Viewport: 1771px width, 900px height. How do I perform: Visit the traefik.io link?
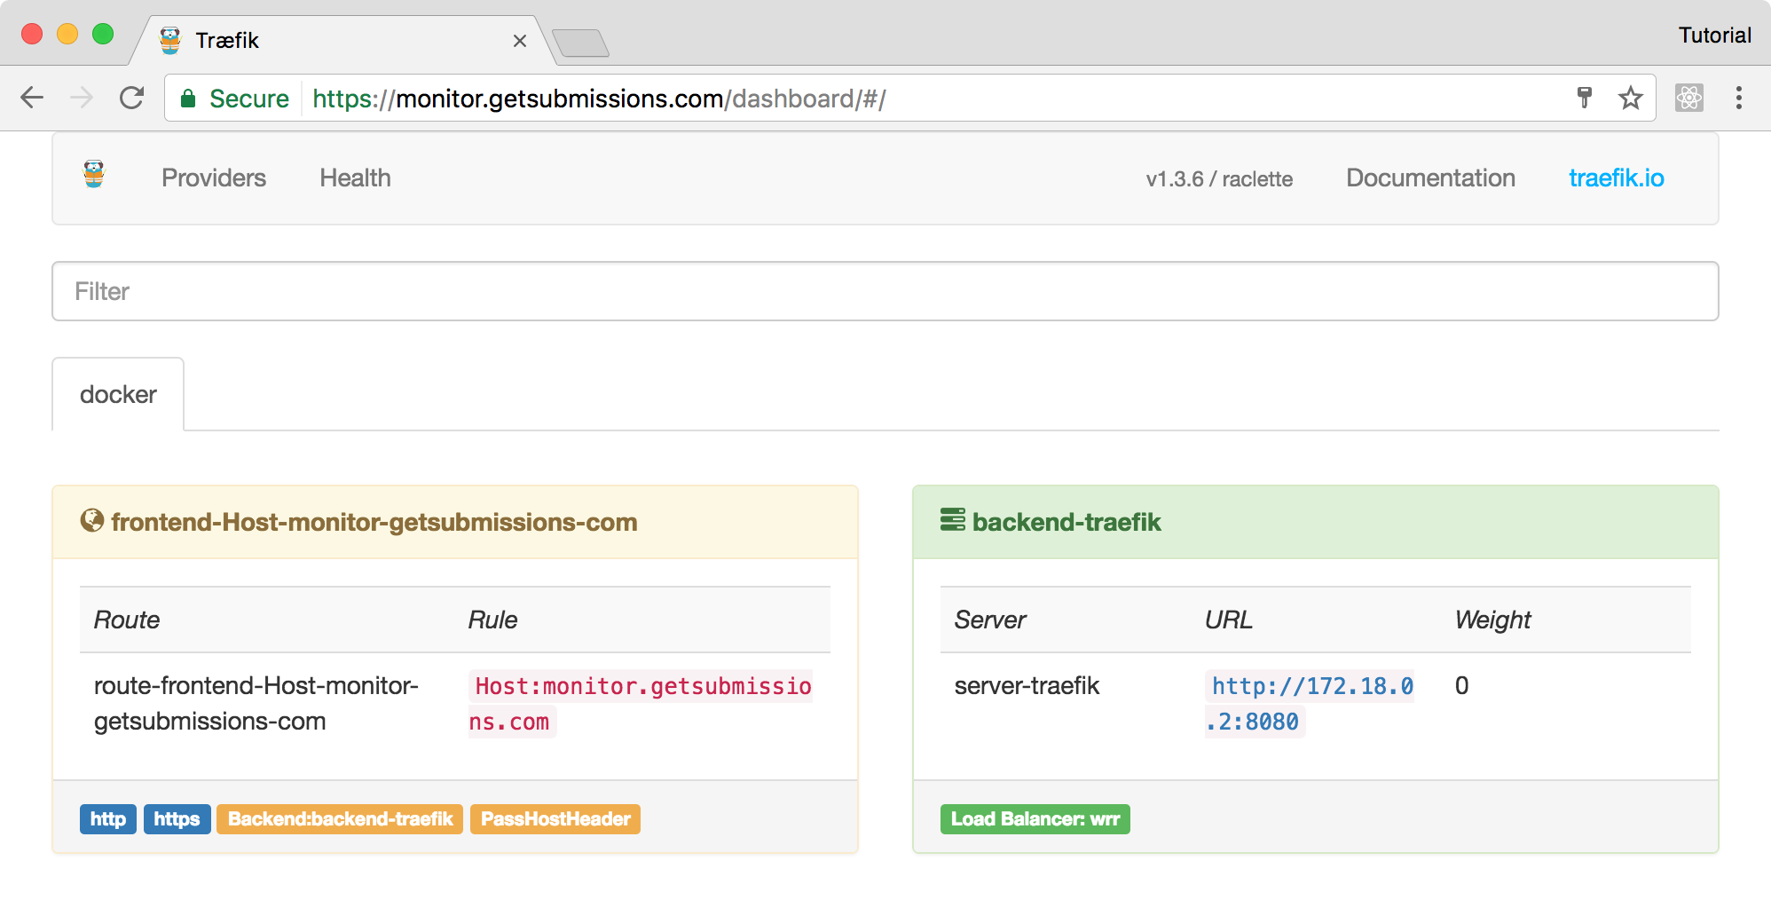click(1617, 178)
